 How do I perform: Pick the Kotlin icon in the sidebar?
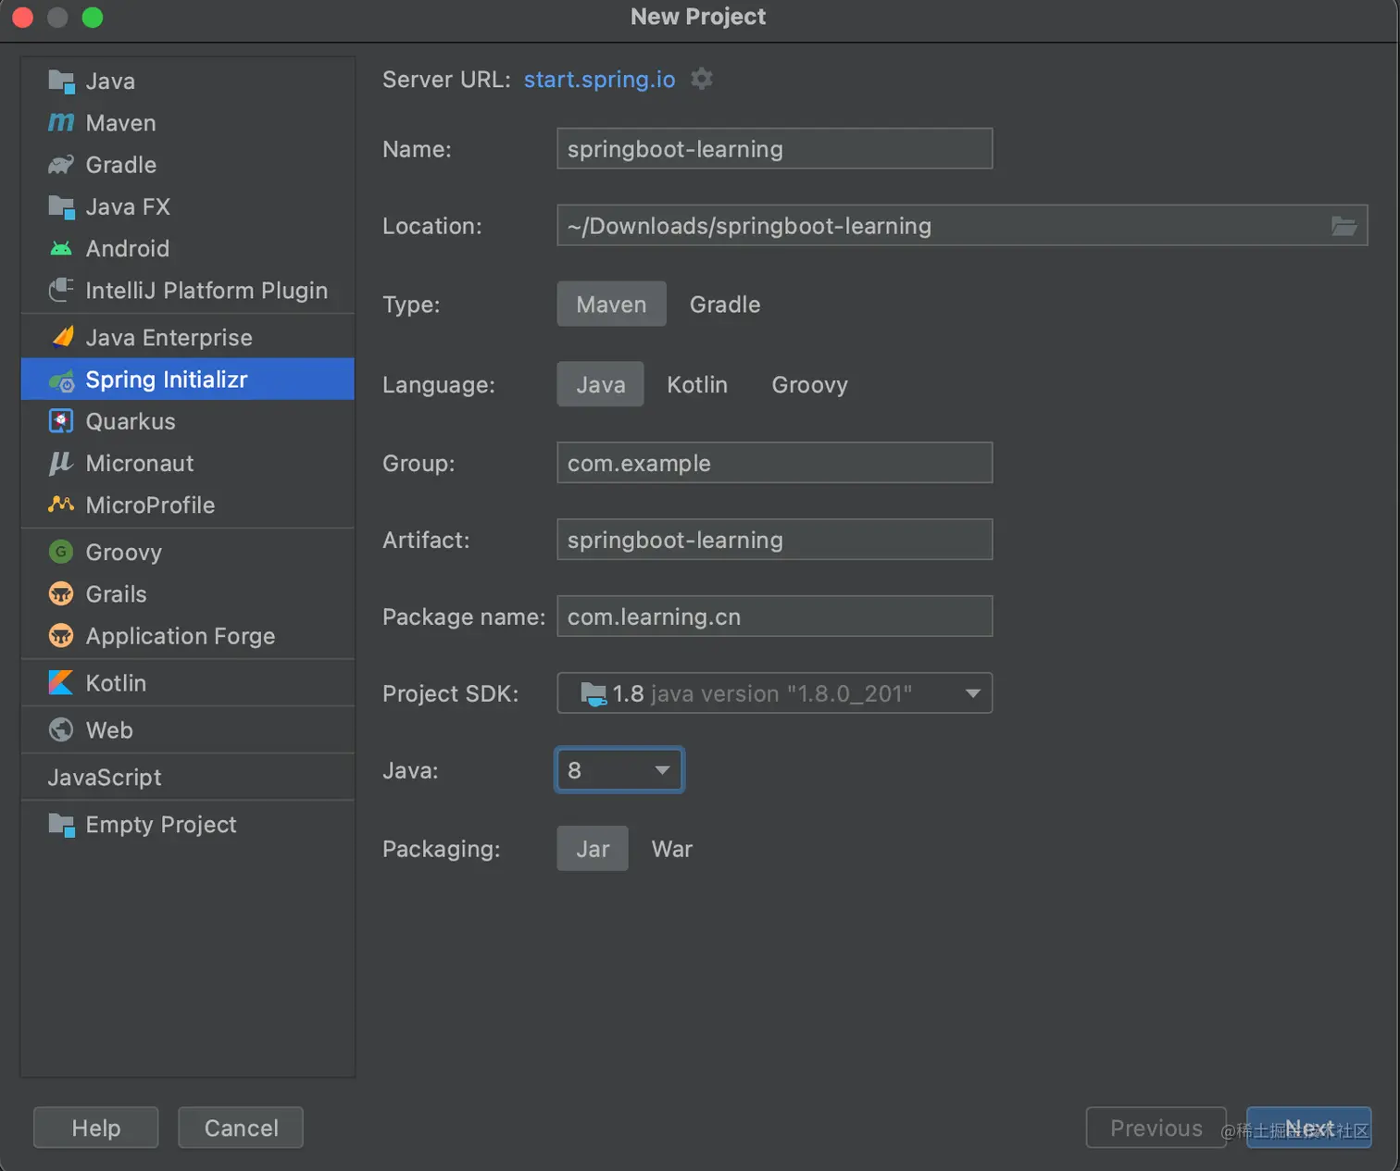click(61, 683)
